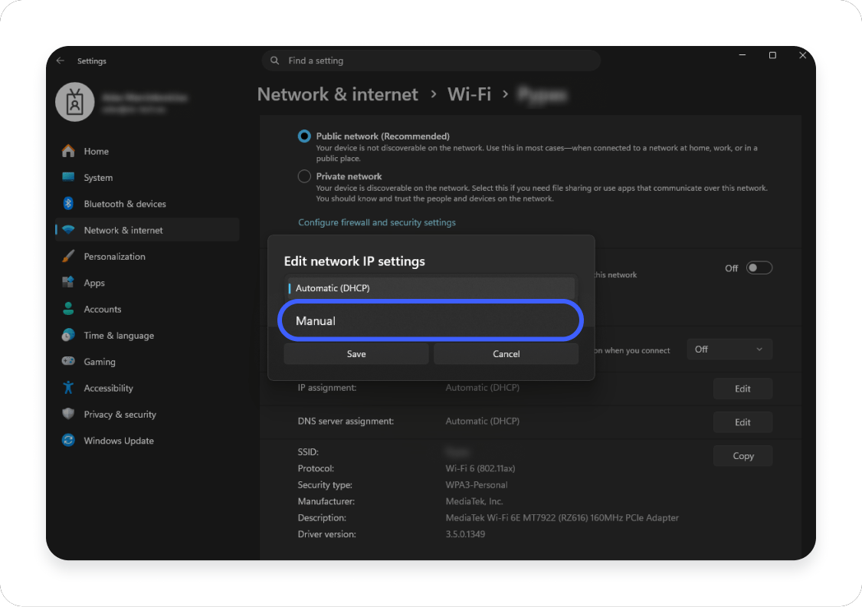Open Gaming settings page
This screenshot has height=607, width=862.
coord(147,361)
